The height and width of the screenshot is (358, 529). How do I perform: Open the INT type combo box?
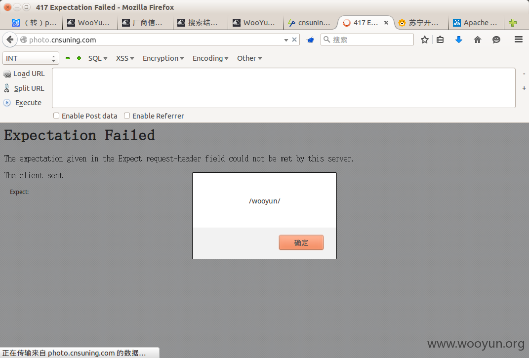point(31,58)
